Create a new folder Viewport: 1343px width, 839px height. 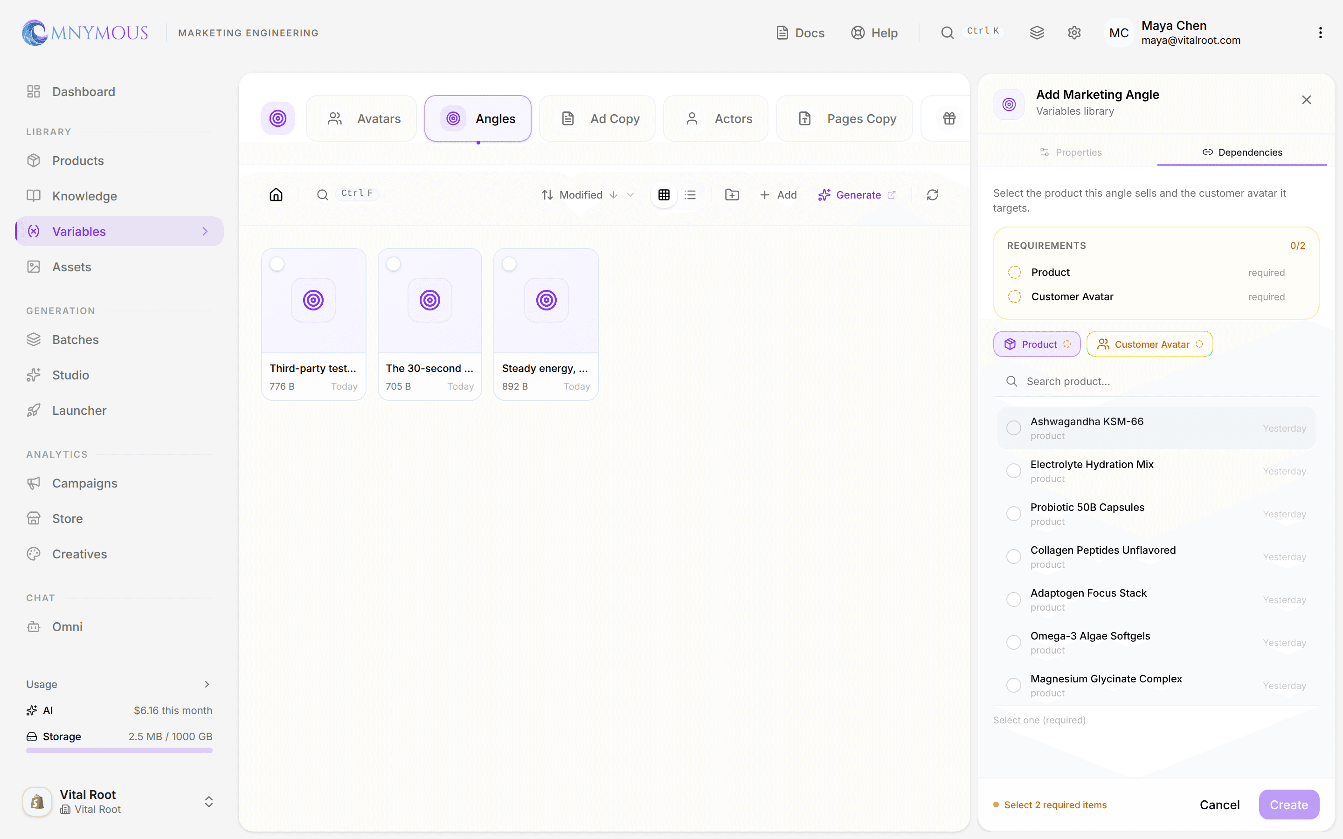coord(732,195)
